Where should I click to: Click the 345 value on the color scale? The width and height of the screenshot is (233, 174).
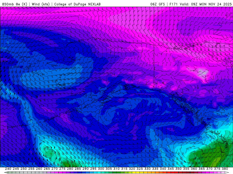171,169
